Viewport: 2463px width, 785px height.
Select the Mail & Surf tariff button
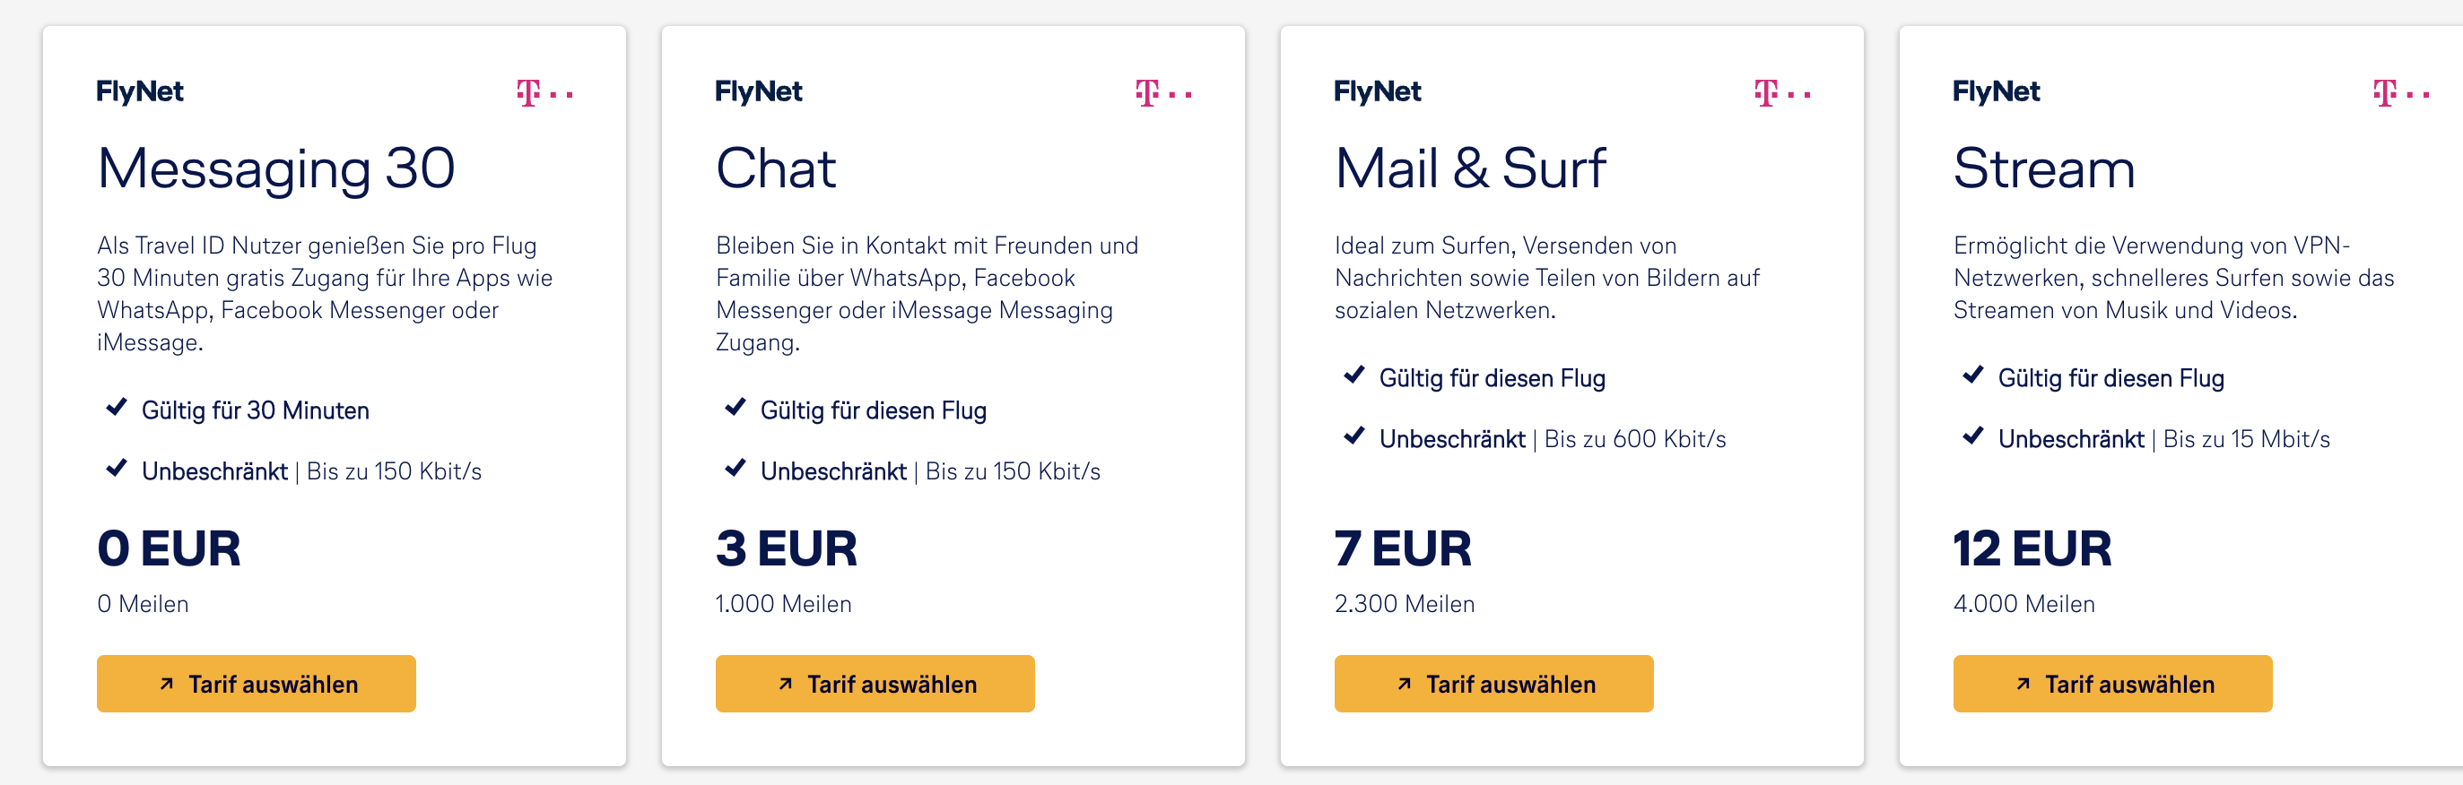(1493, 684)
